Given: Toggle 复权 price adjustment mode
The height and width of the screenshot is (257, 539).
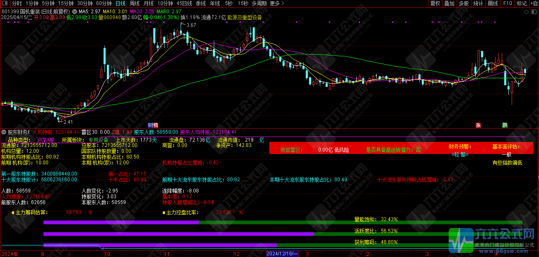Looking at the screenshot, I should click(435, 3).
